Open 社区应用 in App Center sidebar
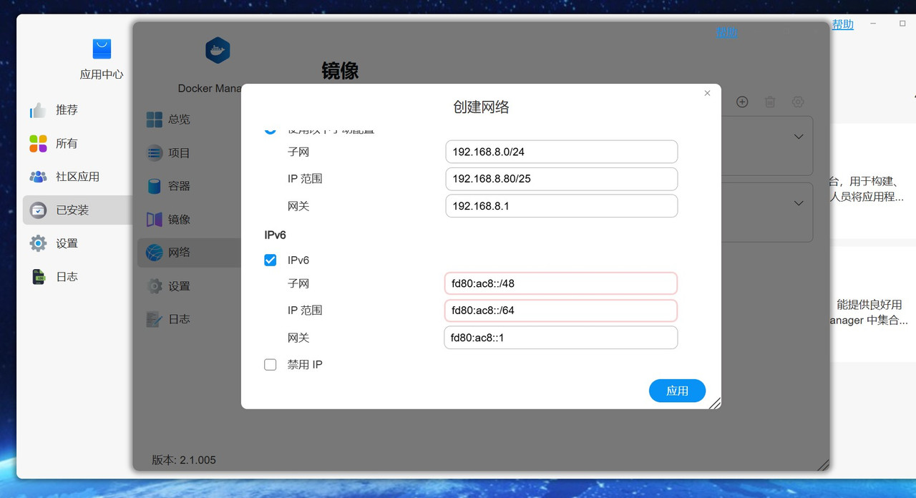The image size is (916, 498). [77, 177]
